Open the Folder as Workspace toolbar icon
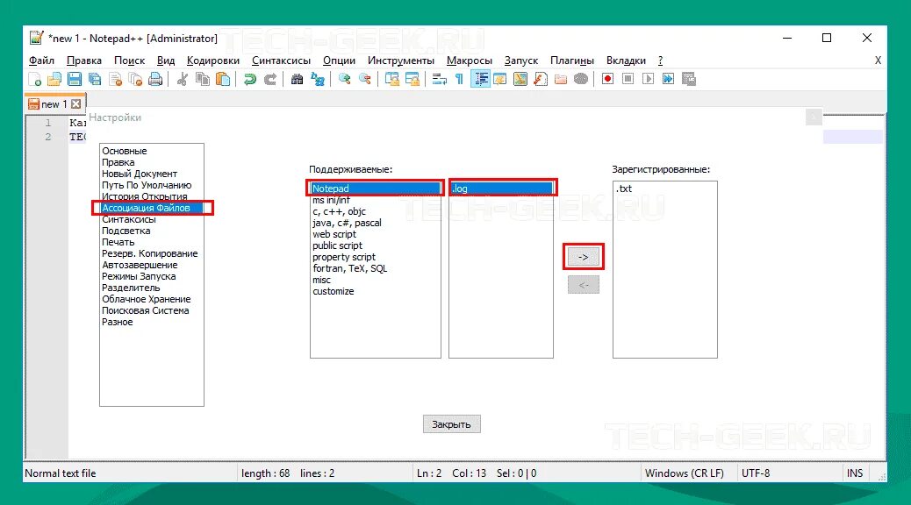The width and height of the screenshot is (911, 505). 561,79
